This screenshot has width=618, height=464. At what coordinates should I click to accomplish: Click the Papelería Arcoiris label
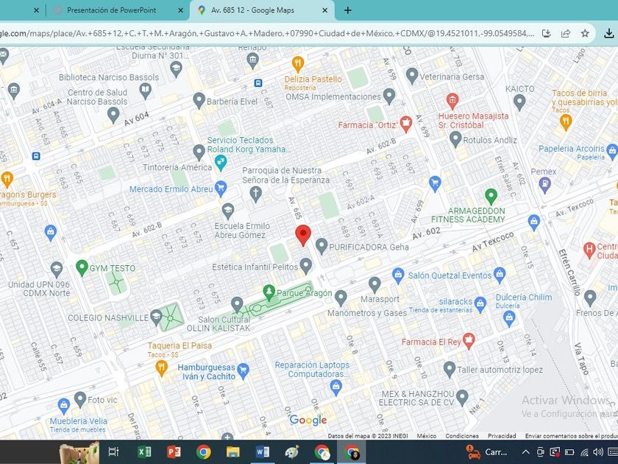click(x=572, y=149)
